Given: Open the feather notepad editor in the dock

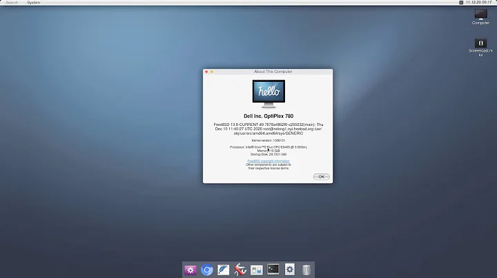Looking at the screenshot, I should [224, 270].
